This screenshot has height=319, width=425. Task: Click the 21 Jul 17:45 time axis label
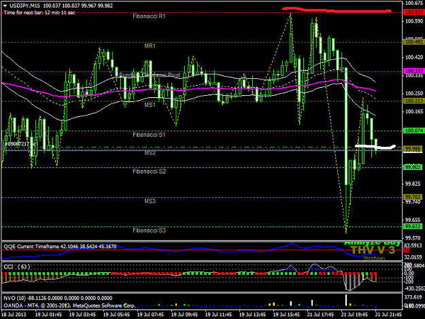coord(320,315)
